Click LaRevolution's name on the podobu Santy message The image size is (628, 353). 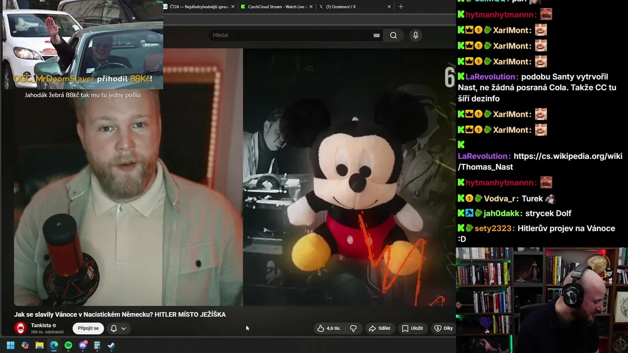pos(491,77)
